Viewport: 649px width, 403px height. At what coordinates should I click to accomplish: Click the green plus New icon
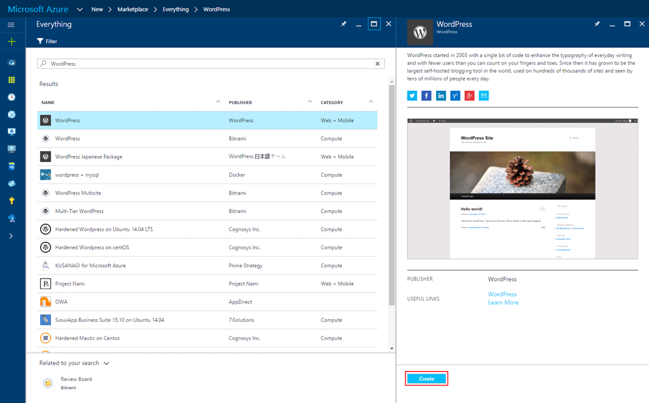(x=12, y=42)
